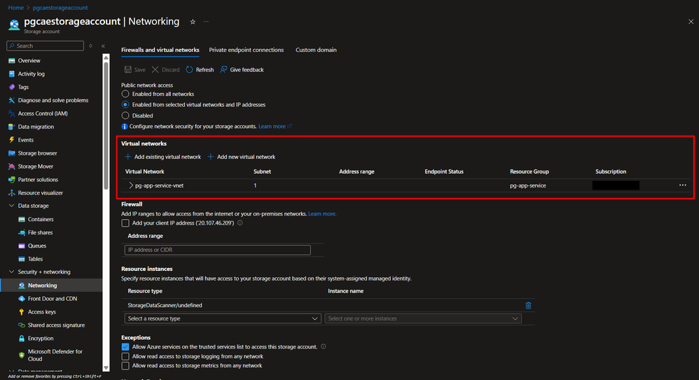Image resolution: width=699 pixels, height=380 pixels.
Task: Open pgcaestorageaccount breadcrumb link
Action: click(60, 8)
